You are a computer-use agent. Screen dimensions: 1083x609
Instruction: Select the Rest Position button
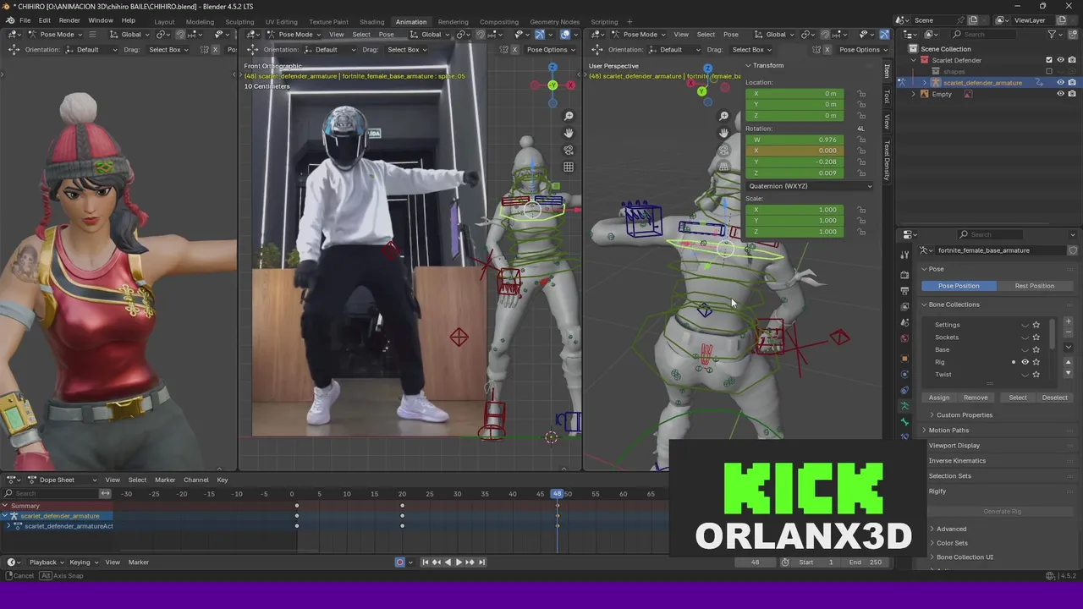pos(1034,286)
